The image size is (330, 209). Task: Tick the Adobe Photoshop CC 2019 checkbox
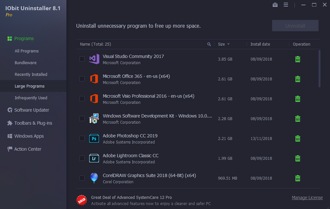click(82, 138)
